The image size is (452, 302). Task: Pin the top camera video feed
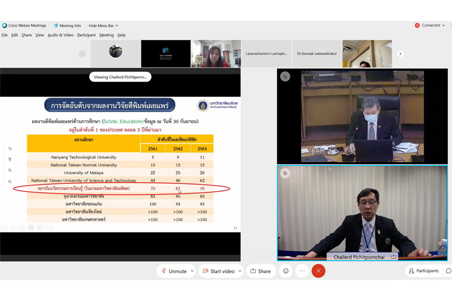pyautogui.click(x=285, y=77)
